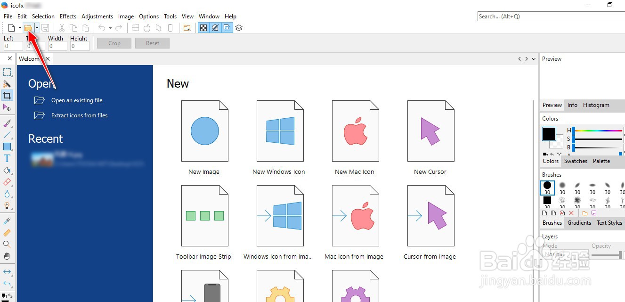This screenshot has height=302, width=625.
Task: Switch to the Swatches tab
Action: (576, 161)
